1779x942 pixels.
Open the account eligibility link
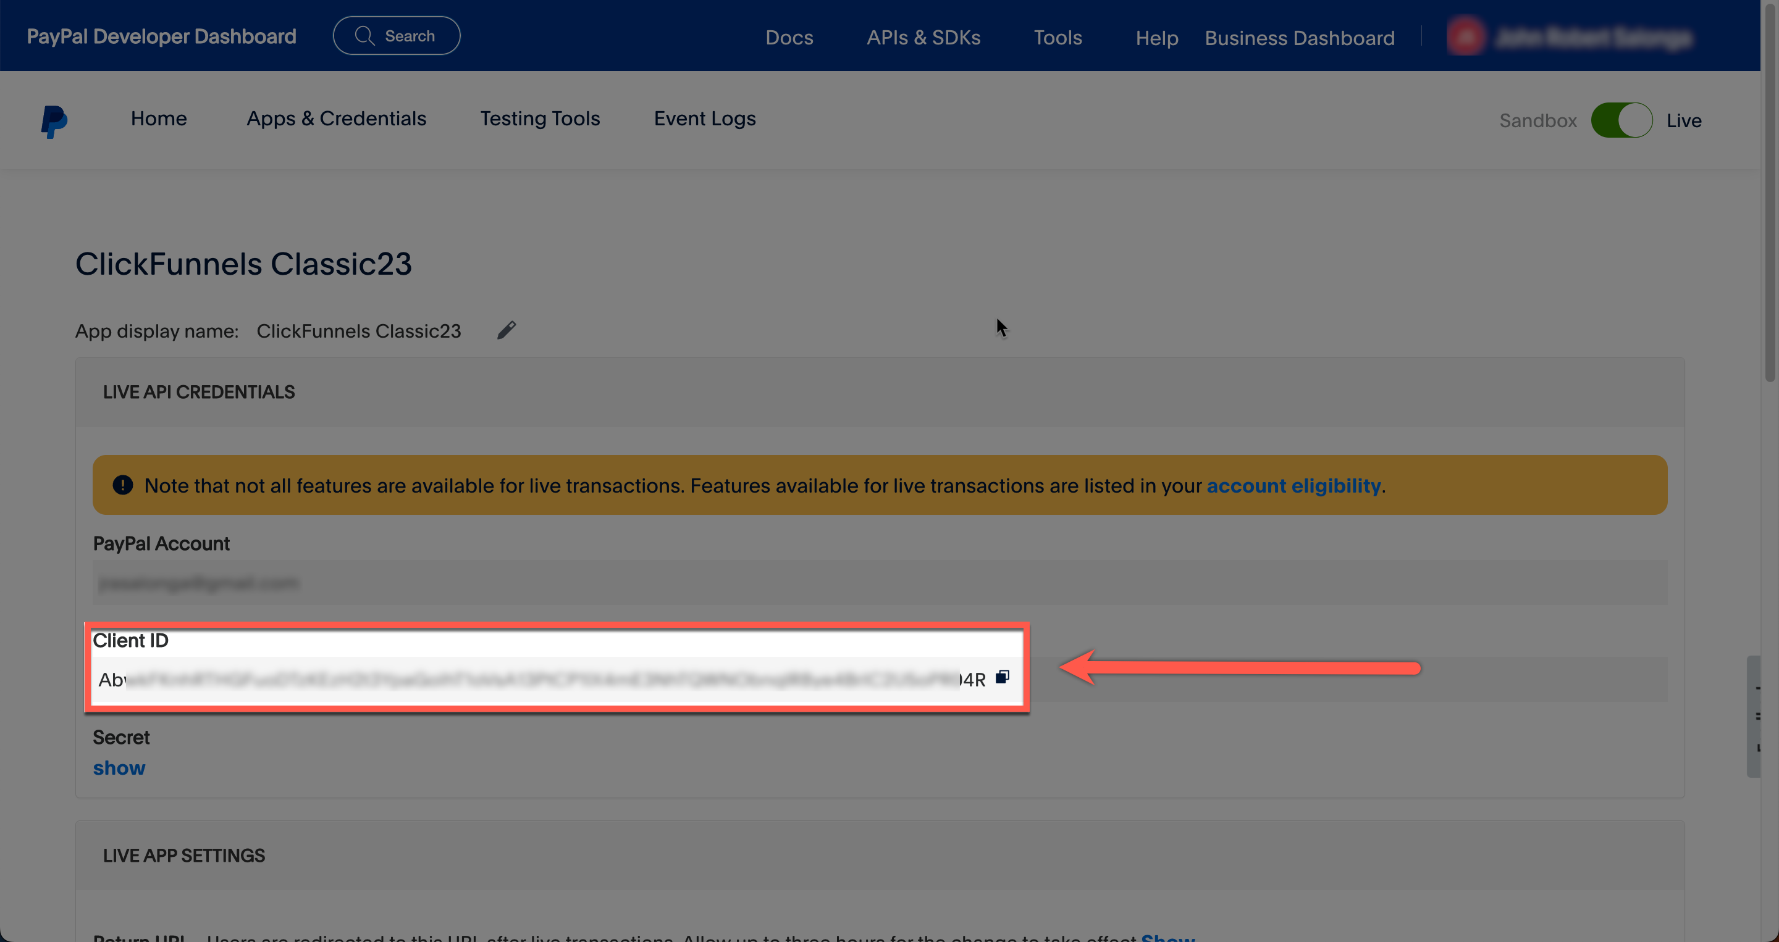click(1293, 486)
